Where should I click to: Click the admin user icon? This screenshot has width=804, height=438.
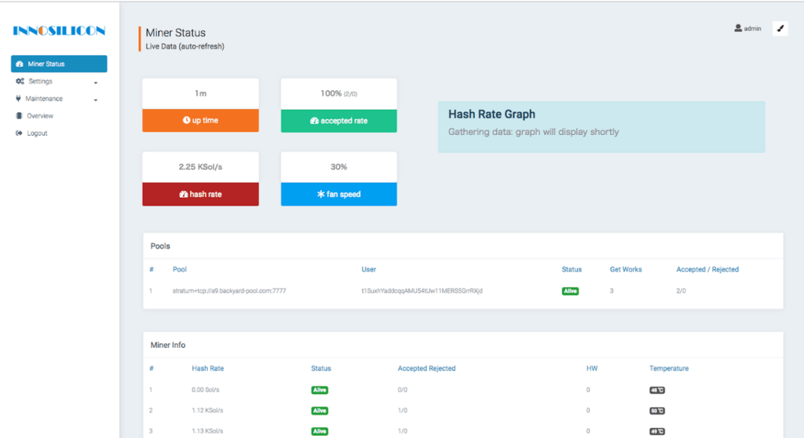pyautogui.click(x=738, y=28)
